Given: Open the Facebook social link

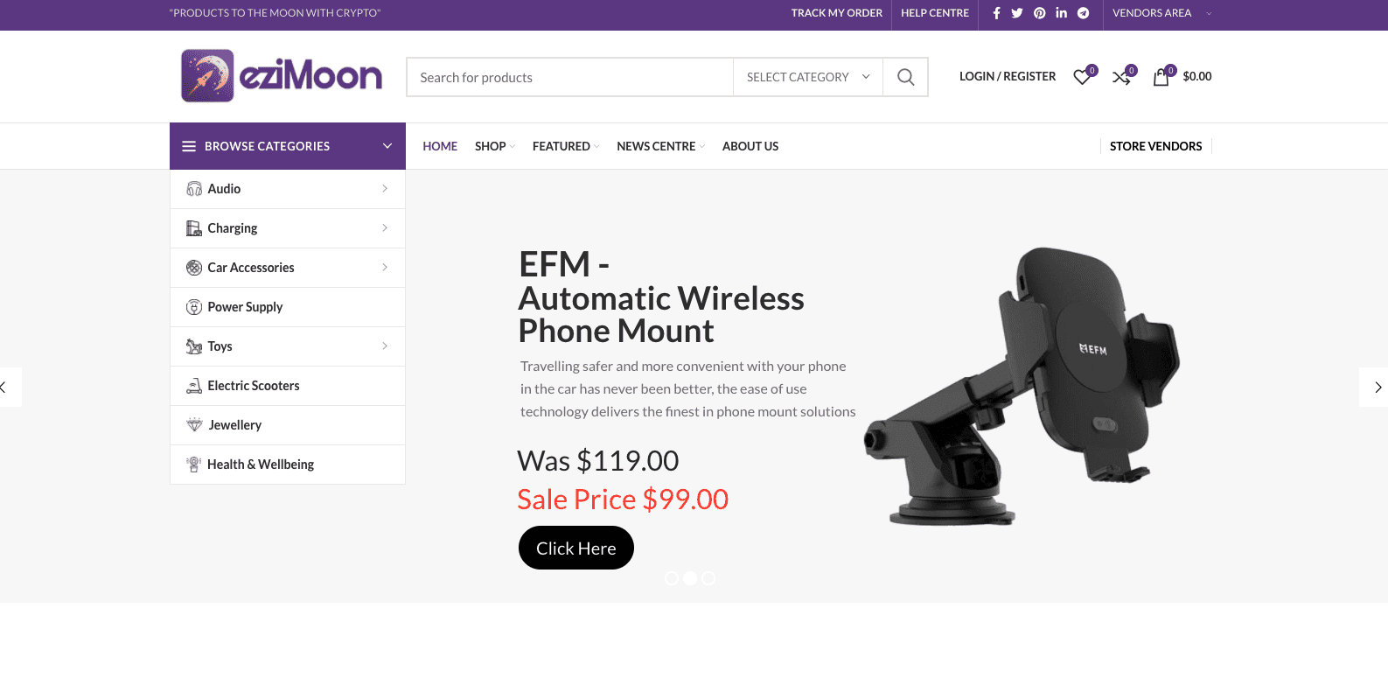Looking at the screenshot, I should pyautogui.click(x=996, y=13).
